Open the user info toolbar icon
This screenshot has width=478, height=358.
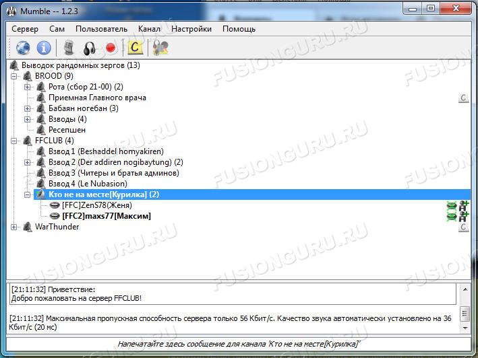(x=160, y=48)
